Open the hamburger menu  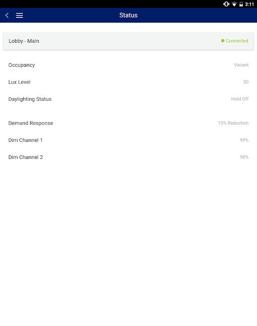(19, 15)
